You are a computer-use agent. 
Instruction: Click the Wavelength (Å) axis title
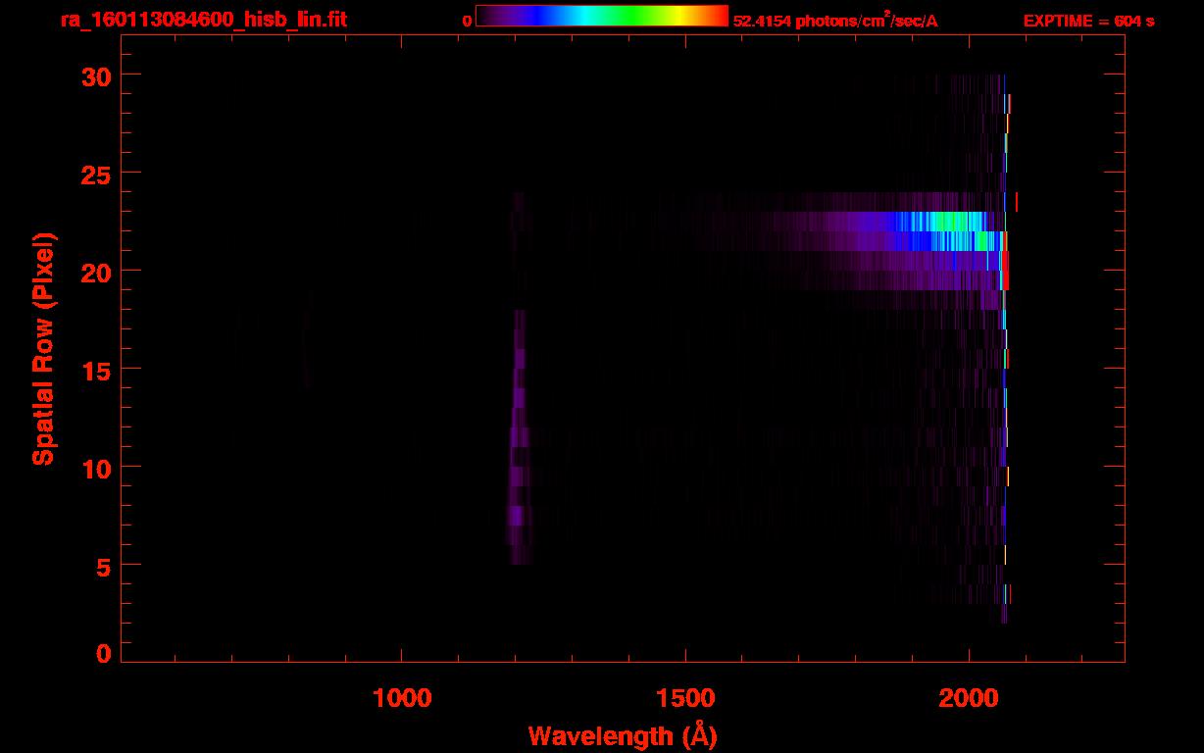point(623,735)
